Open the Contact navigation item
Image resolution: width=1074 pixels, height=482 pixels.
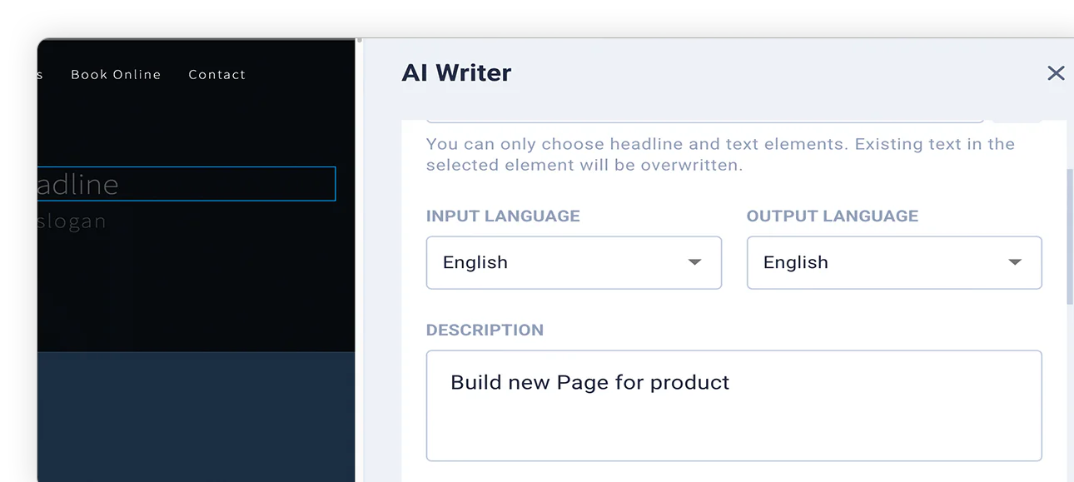(x=216, y=74)
